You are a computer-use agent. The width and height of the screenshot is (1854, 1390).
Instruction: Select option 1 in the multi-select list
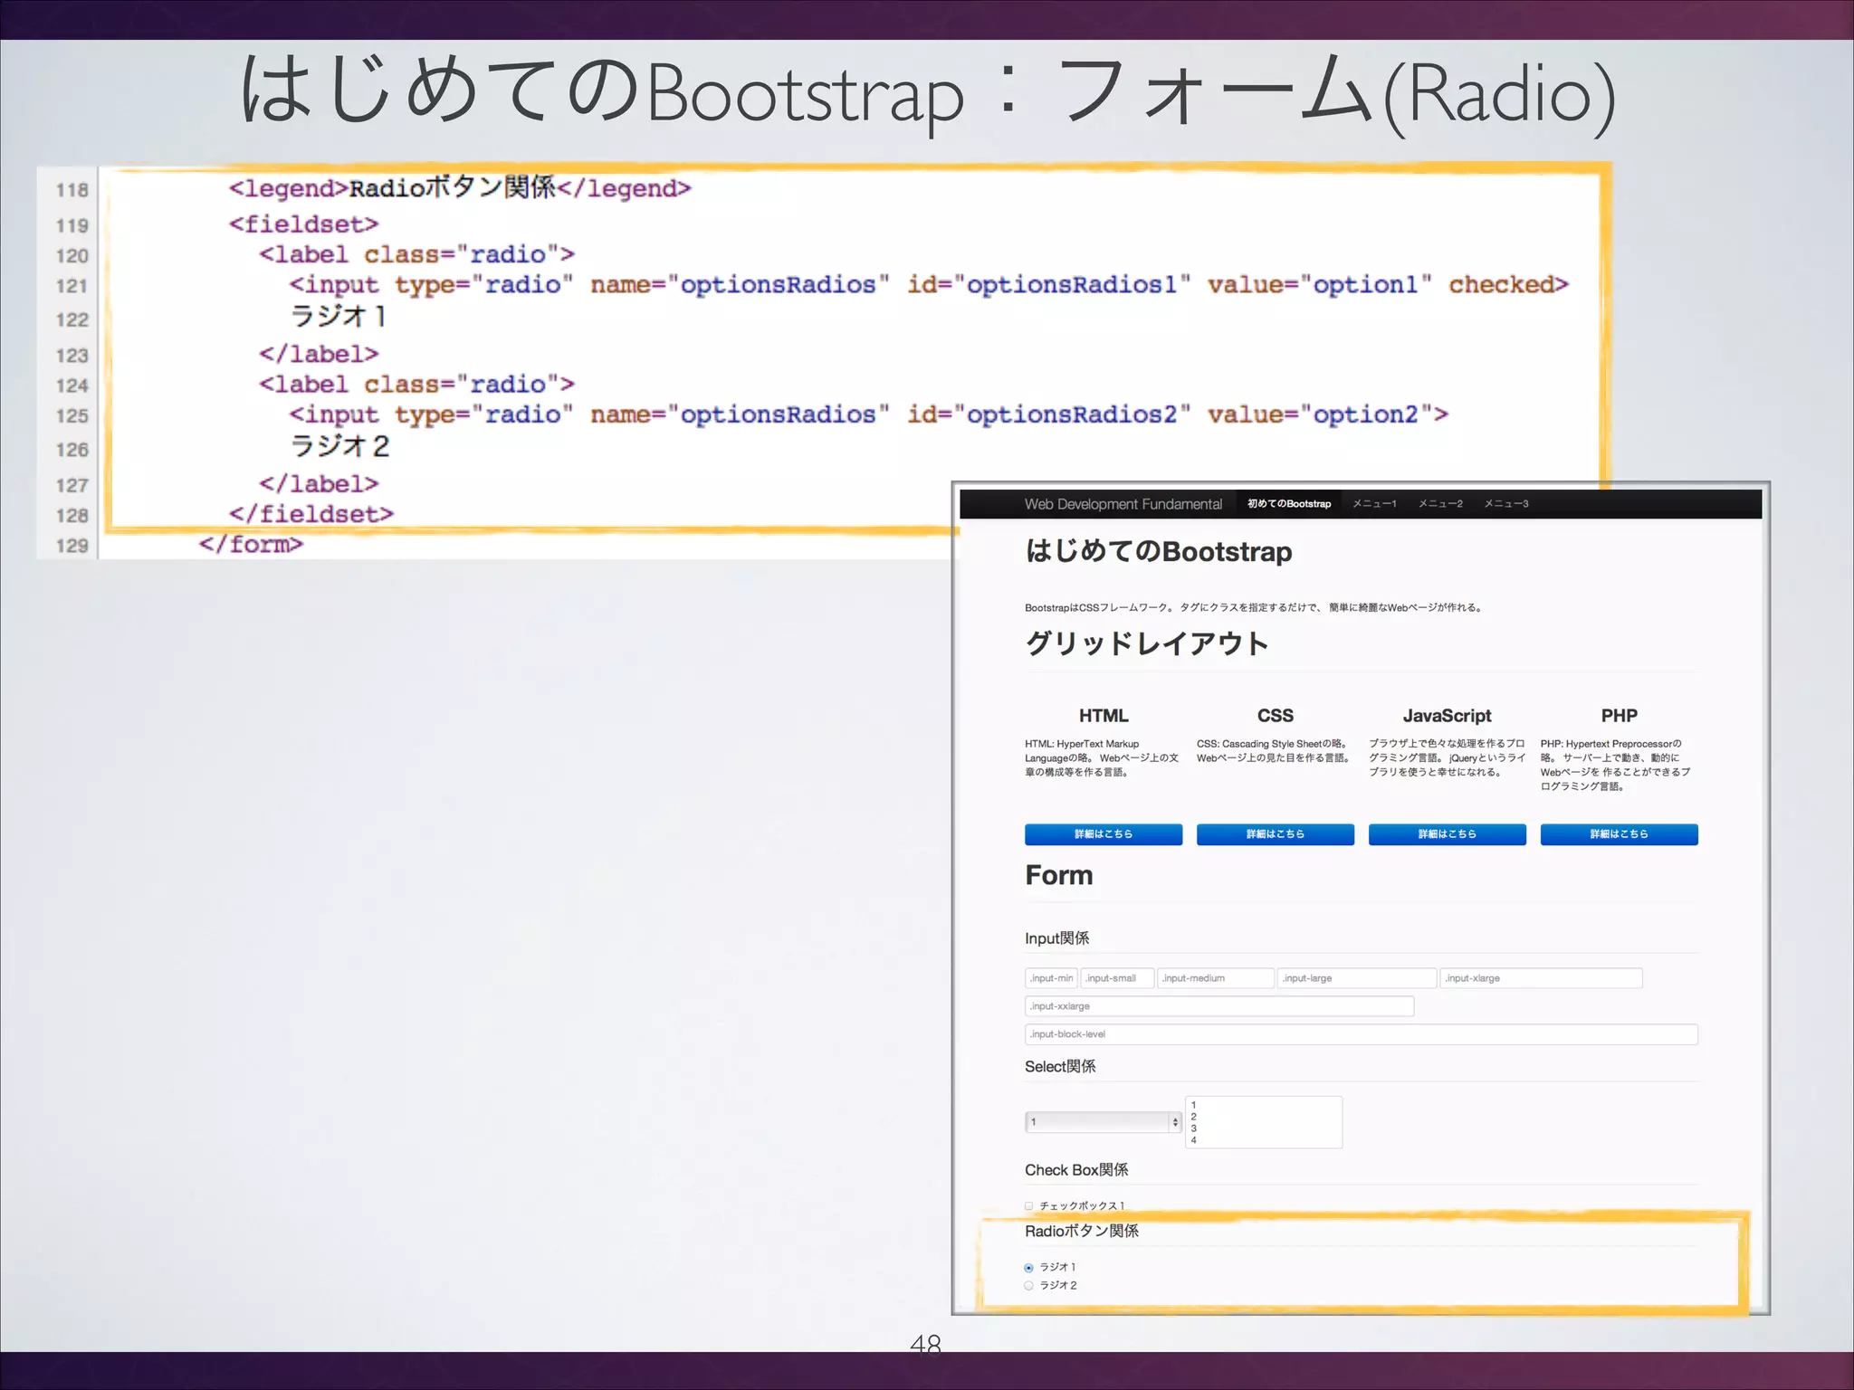1264,1105
